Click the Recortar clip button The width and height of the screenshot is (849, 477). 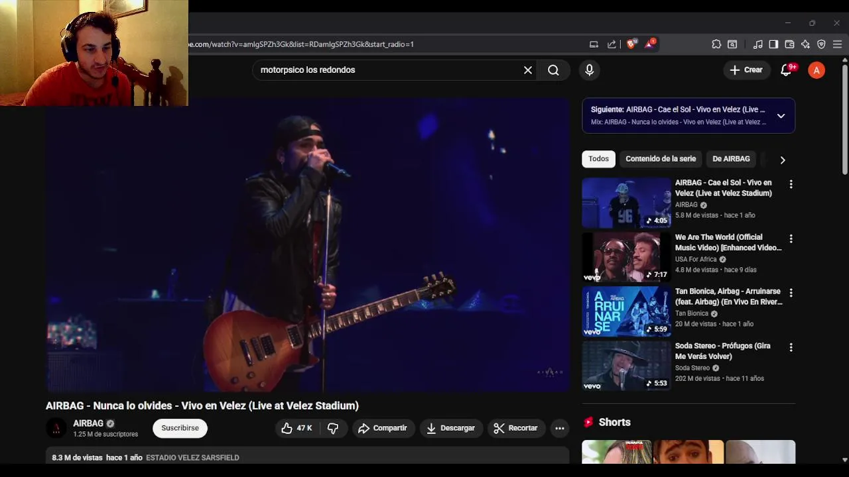point(516,429)
